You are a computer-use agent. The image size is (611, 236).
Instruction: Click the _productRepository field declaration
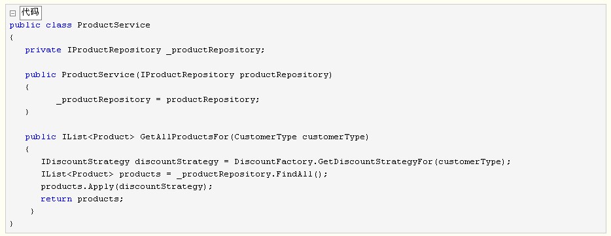pos(215,50)
